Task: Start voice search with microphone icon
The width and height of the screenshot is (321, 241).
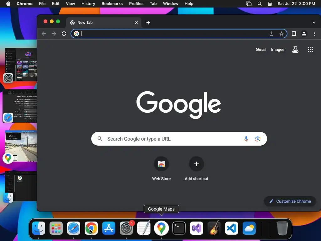Action: pos(246,139)
